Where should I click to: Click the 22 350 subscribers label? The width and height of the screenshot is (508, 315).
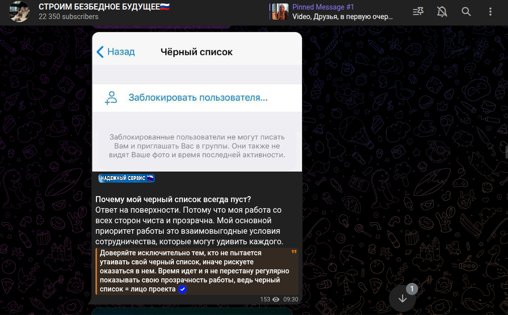[x=57, y=17]
